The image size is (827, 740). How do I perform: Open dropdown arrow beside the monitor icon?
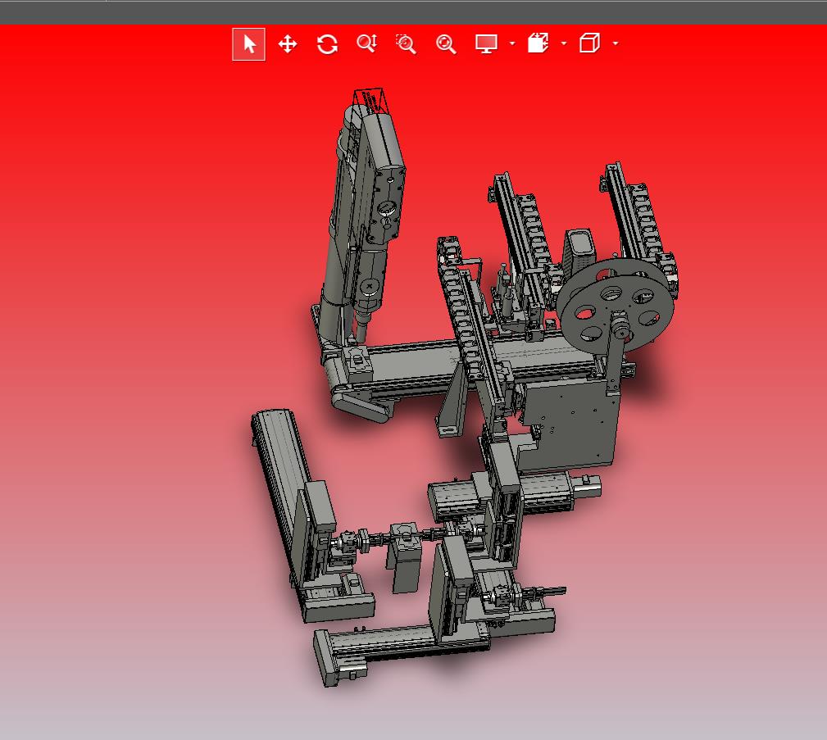point(512,43)
